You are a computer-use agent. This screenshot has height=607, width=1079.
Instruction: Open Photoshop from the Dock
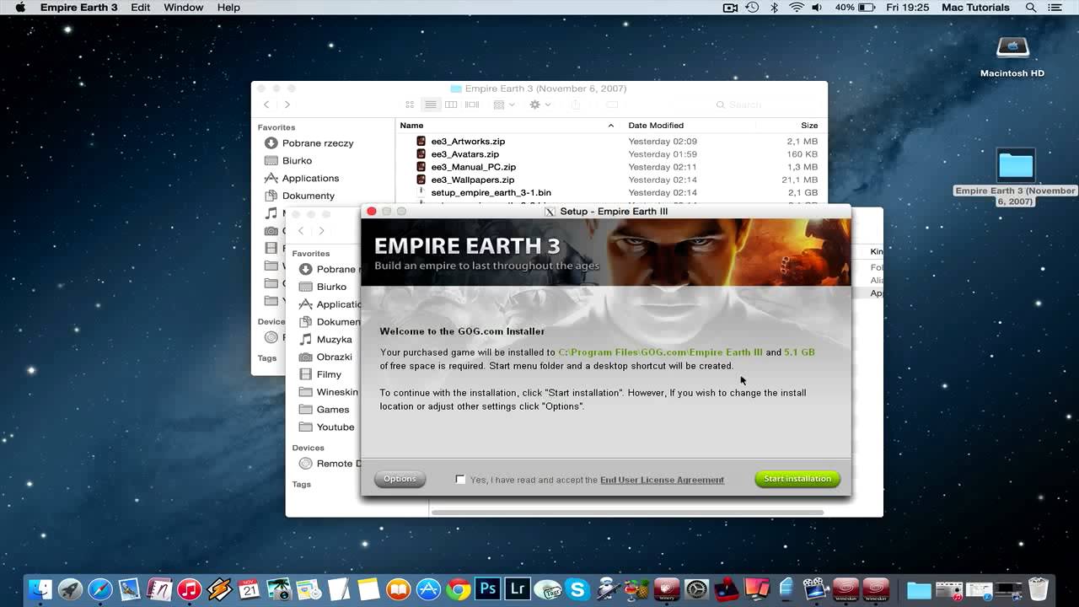point(487,588)
